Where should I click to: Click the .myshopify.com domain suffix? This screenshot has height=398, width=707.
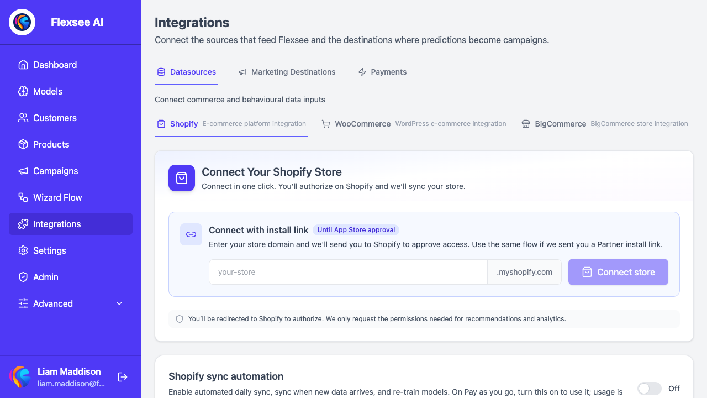pyautogui.click(x=525, y=272)
